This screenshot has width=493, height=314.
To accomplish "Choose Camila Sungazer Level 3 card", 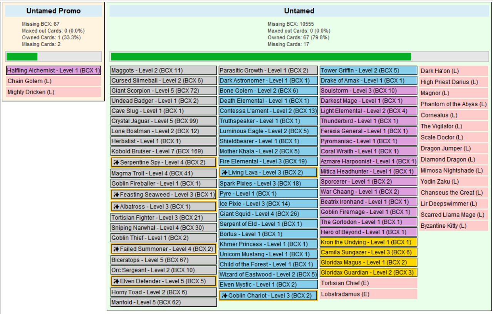I will [x=369, y=252].
